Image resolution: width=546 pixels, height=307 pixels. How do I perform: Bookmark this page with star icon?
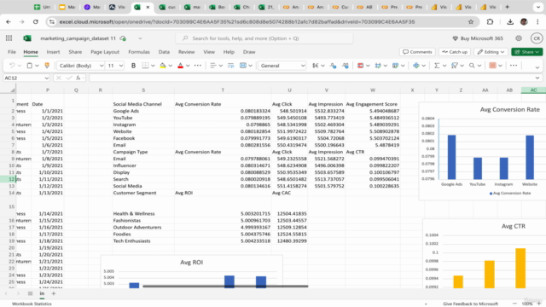(471, 21)
